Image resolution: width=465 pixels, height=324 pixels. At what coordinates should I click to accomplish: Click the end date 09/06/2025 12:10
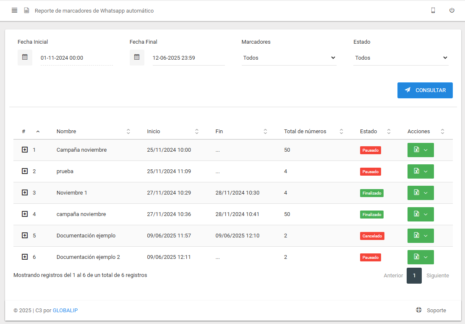[x=237, y=235]
